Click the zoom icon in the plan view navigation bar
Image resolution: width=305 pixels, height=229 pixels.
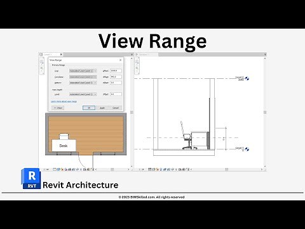41,68
